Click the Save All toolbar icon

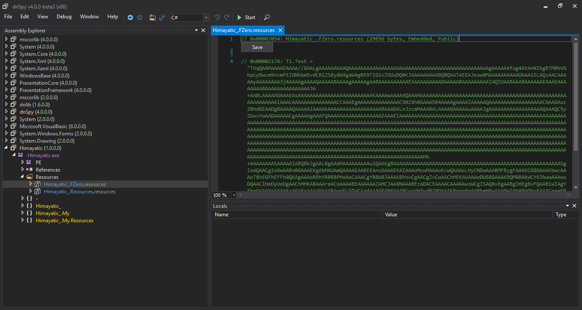click(x=162, y=17)
